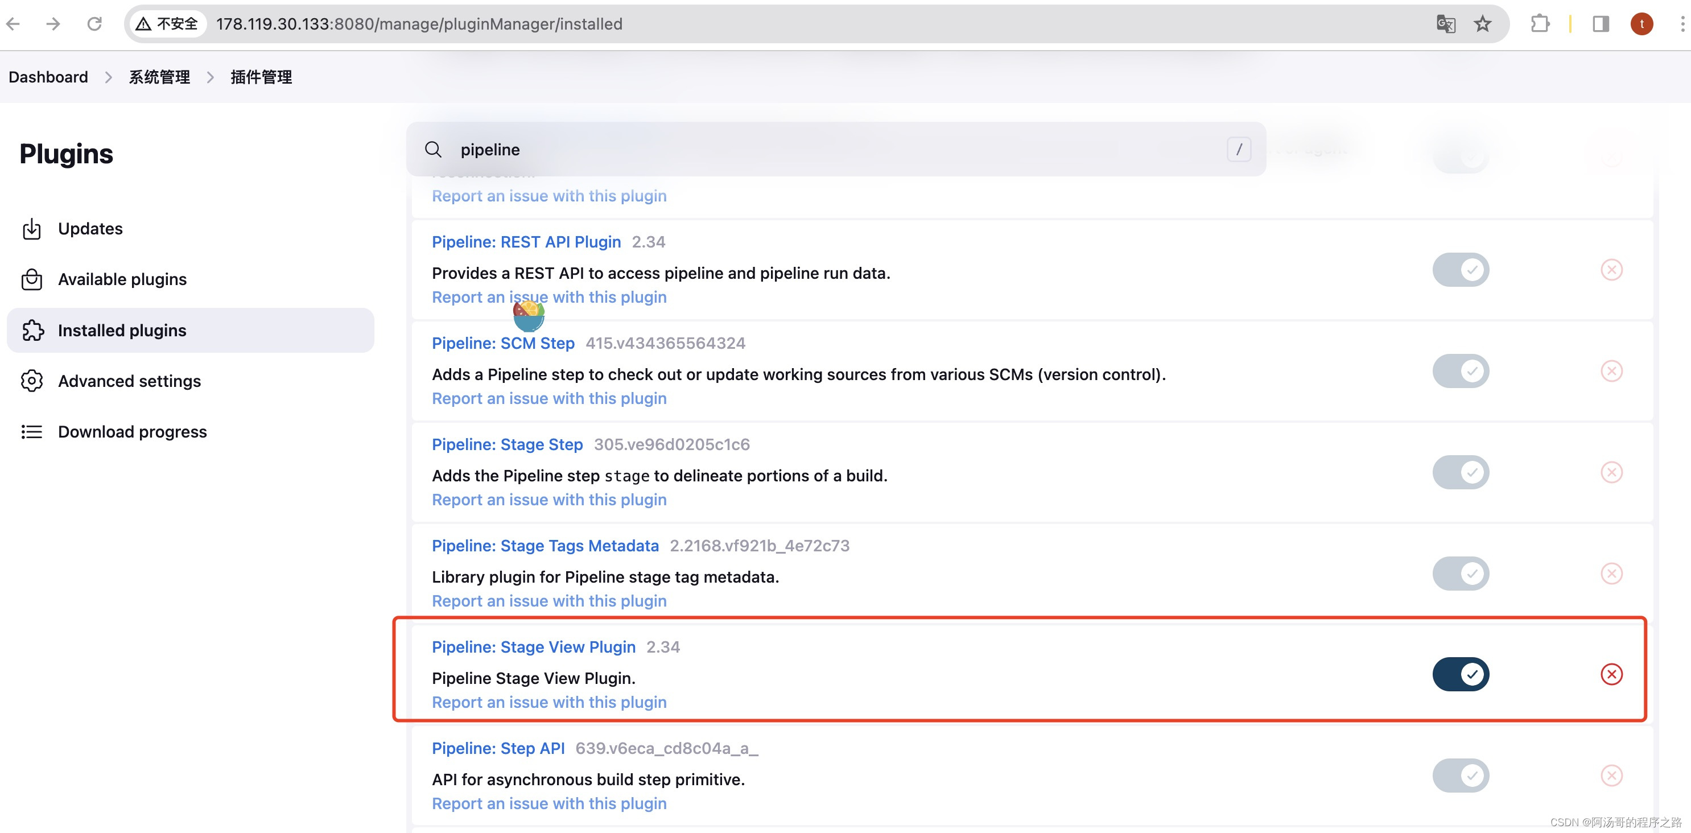The image size is (1691, 833).
Task: Expand the chevron after 系统管理 breadcrumb
Action: (210, 77)
